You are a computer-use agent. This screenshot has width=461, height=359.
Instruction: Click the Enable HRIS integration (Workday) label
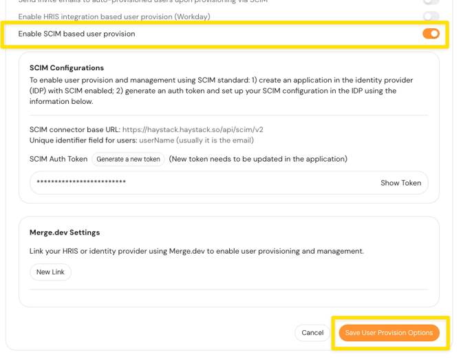pos(114,17)
